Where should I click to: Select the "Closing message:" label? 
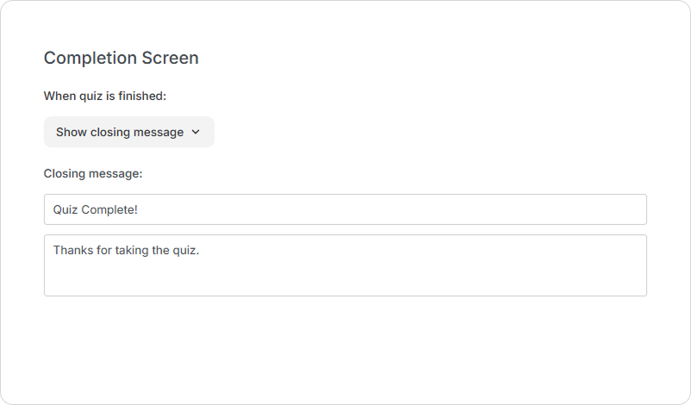tap(92, 173)
